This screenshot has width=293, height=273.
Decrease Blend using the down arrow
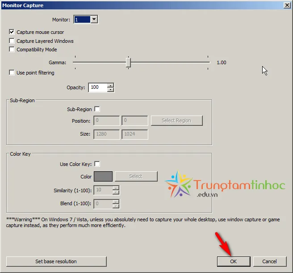coord(116,206)
